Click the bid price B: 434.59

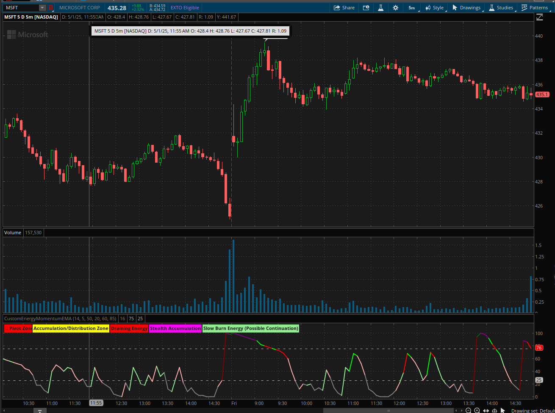click(157, 6)
